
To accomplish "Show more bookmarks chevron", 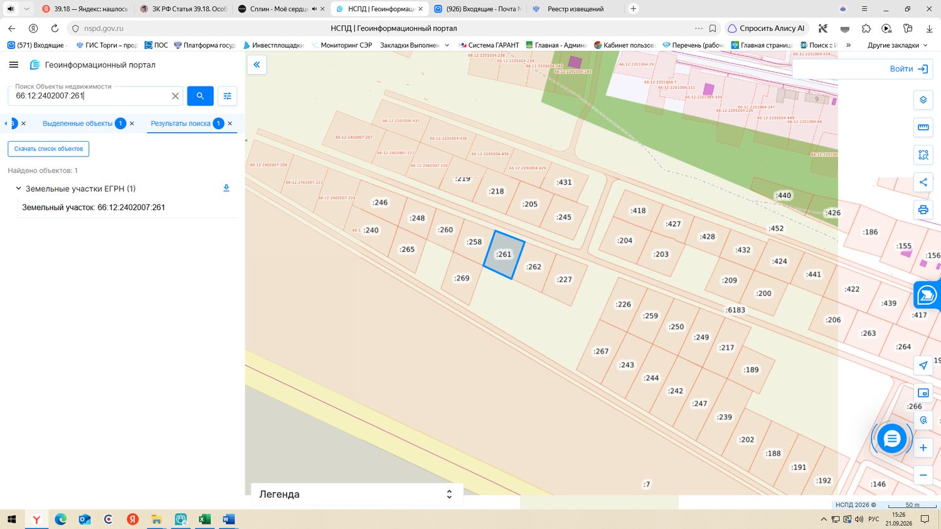I will pos(848,45).
